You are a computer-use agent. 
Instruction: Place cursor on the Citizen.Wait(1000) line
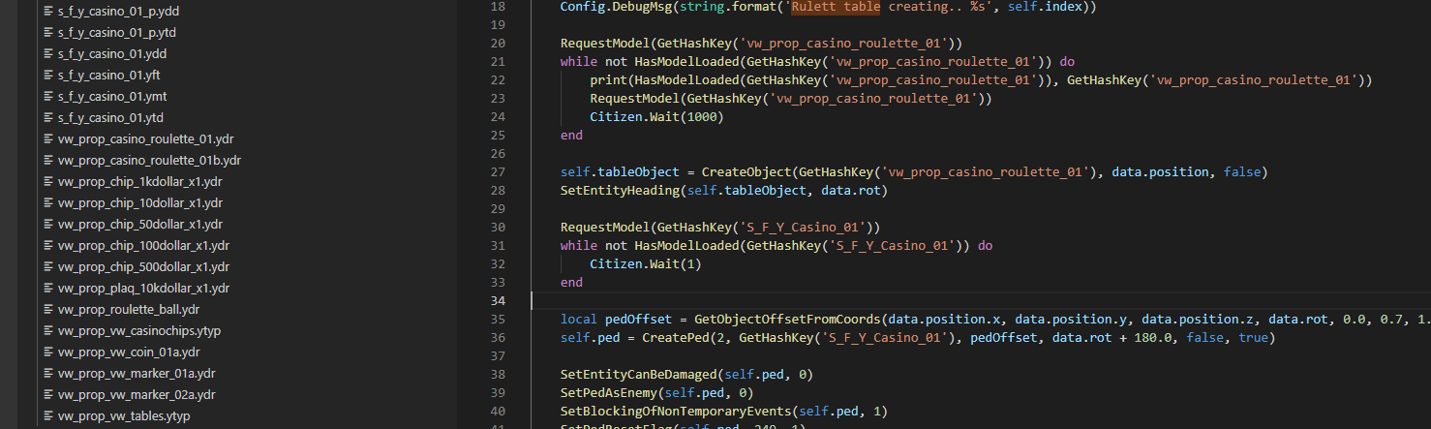click(656, 117)
